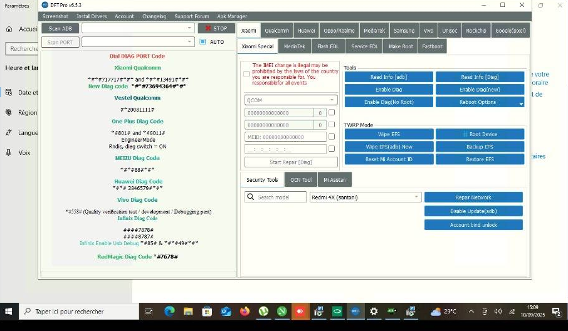Open File Explorer from the taskbar
The height and width of the screenshot is (331, 568).
tap(188, 311)
